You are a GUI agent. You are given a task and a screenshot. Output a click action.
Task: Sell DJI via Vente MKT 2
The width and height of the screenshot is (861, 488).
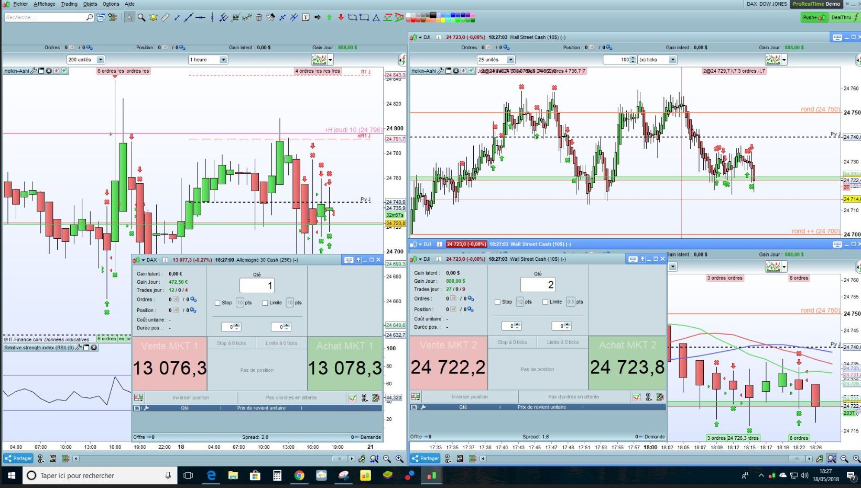(x=448, y=363)
